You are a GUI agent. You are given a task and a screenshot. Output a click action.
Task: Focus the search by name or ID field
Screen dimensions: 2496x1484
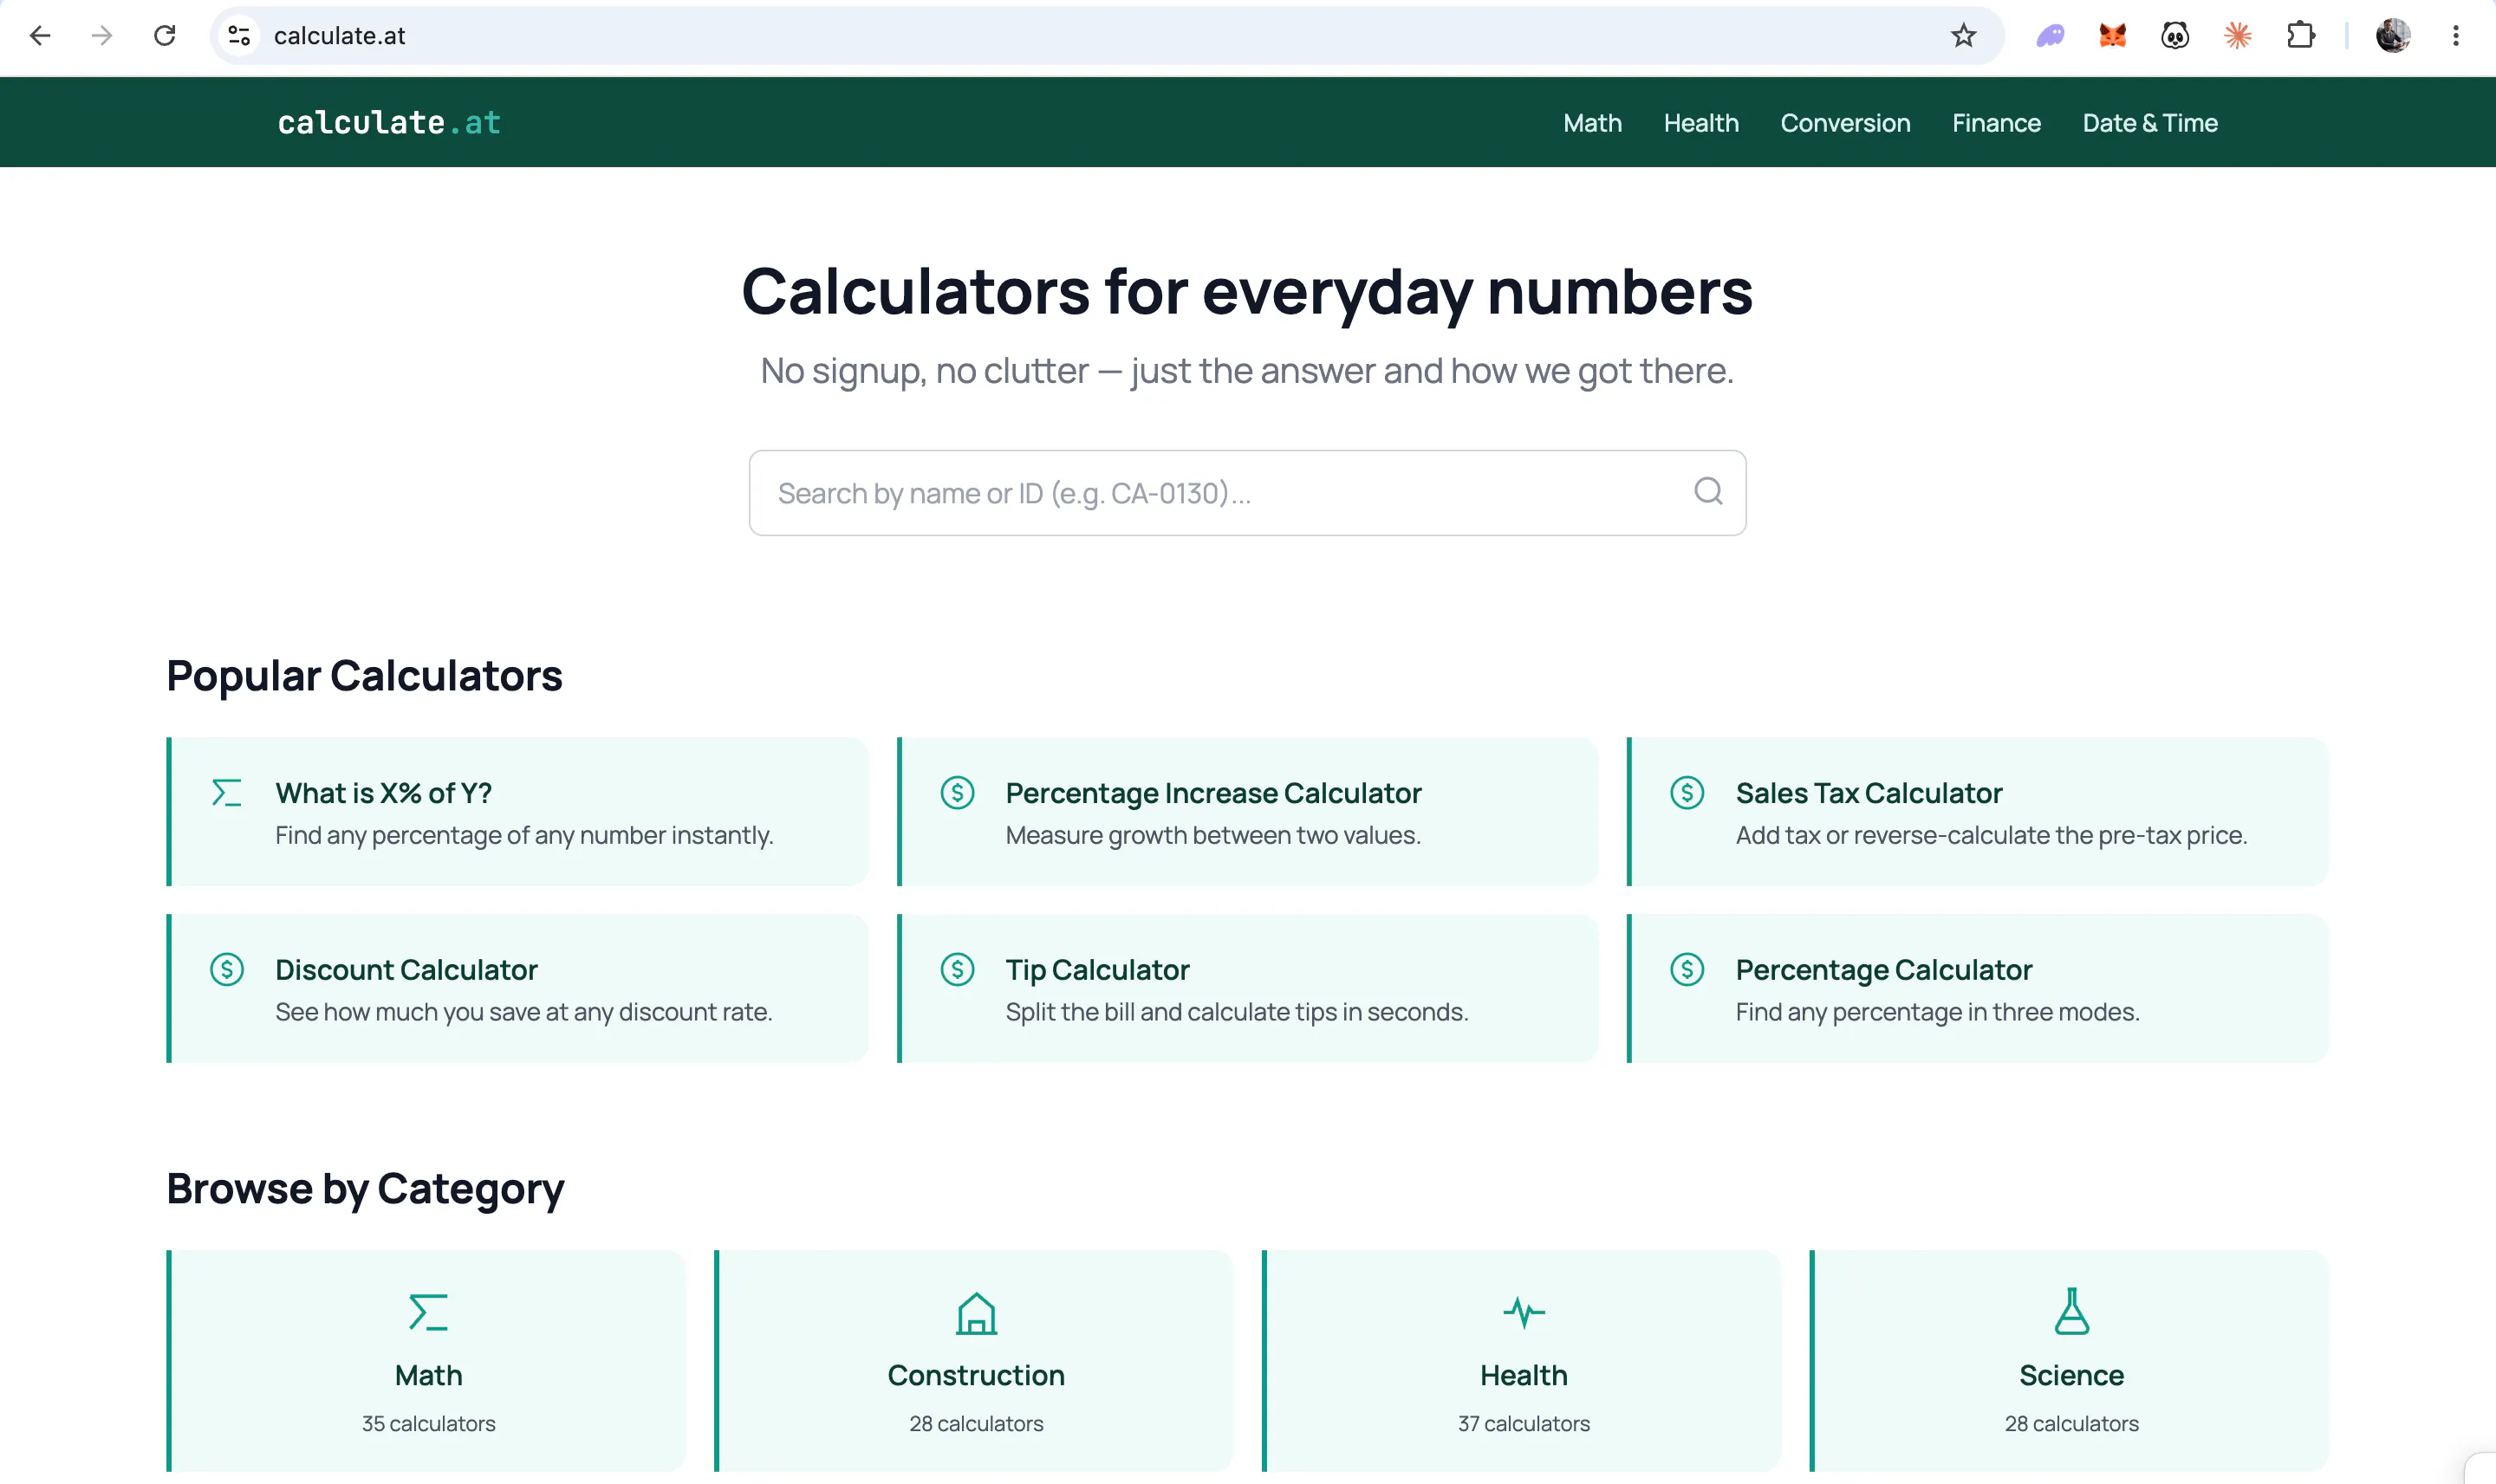(x=1246, y=492)
